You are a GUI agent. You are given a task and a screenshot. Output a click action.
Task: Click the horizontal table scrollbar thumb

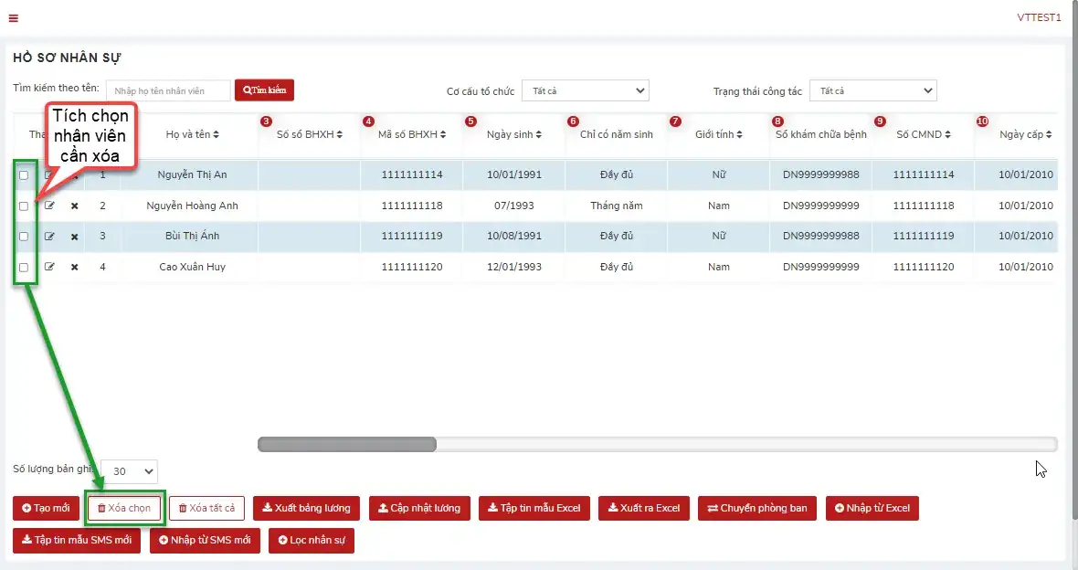click(x=347, y=444)
